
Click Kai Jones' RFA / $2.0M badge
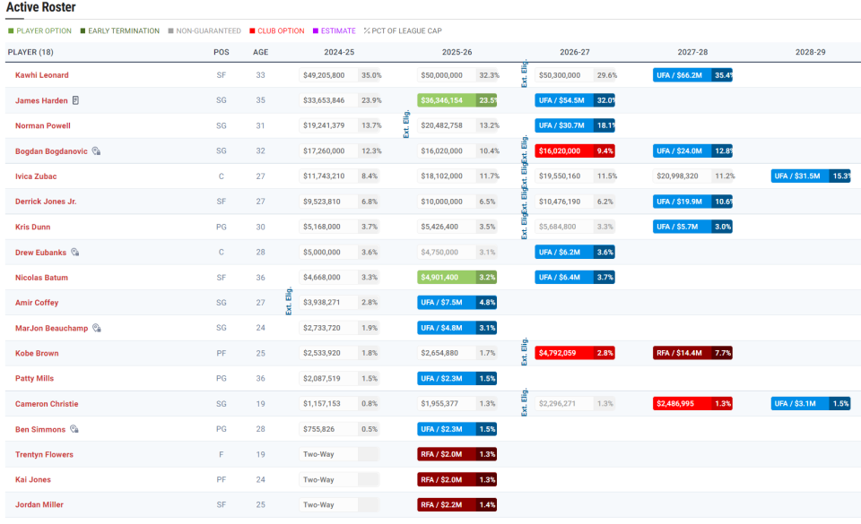point(457,479)
